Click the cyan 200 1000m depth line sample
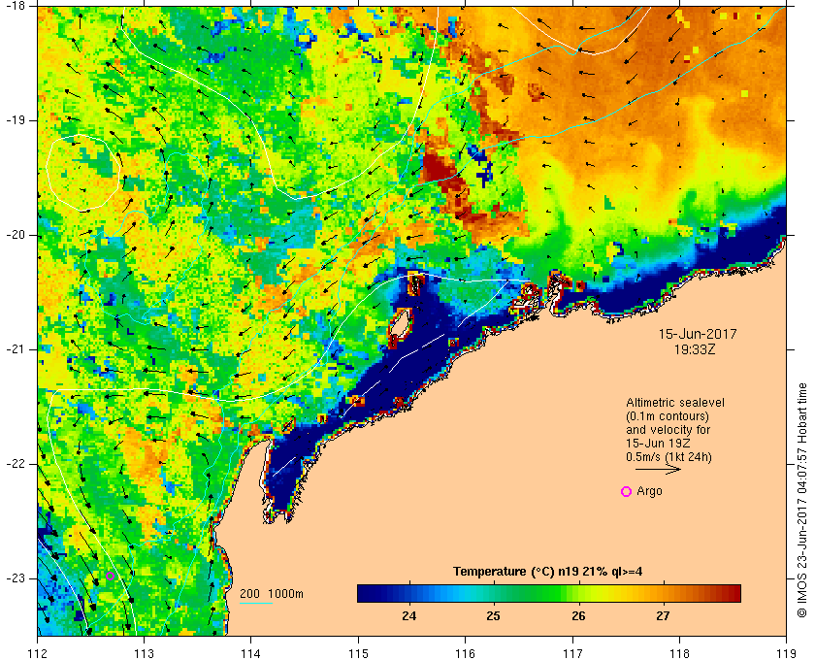The image size is (815, 660). click(x=256, y=604)
